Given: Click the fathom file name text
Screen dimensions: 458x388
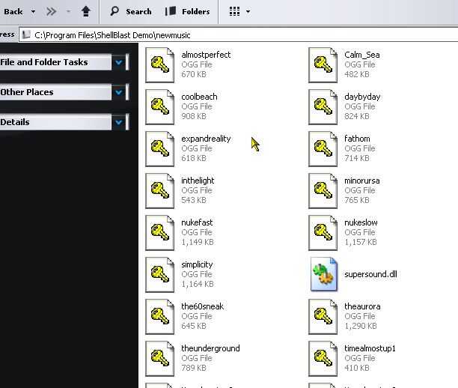Looking at the screenshot, I should 357,139.
